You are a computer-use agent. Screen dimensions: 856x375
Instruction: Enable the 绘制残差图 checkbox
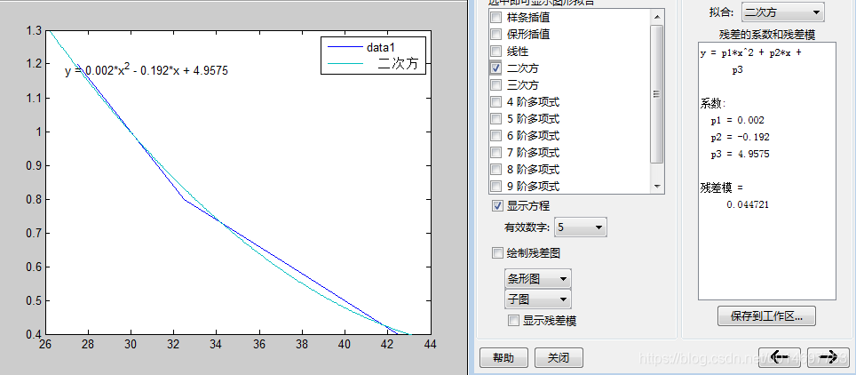(x=497, y=253)
